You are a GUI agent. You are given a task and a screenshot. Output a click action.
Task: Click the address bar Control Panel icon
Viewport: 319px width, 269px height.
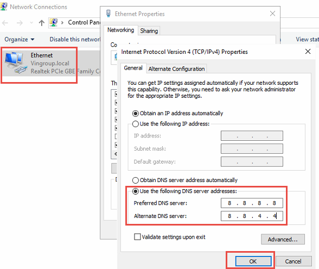point(54,22)
